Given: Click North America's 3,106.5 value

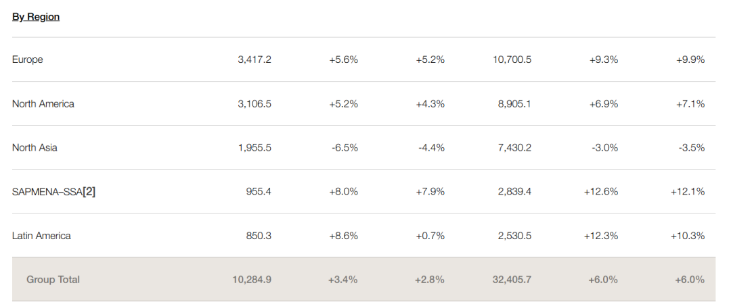Looking at the screenshot, I should click(x=254, y=104).
